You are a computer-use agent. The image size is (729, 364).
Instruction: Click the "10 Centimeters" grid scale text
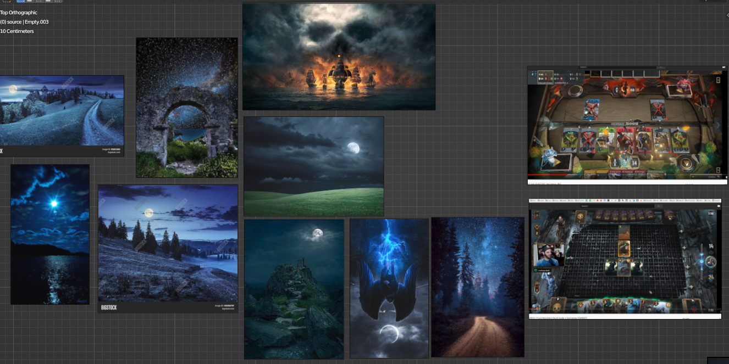(17, 31)
